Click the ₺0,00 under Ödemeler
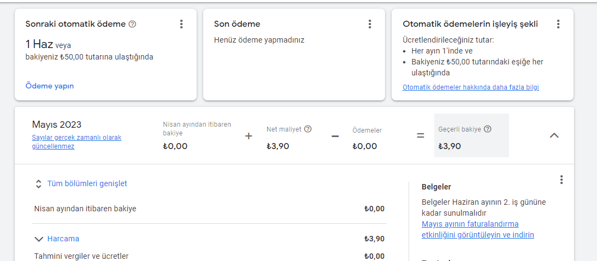Viewport: 597px width, 261px height. click(365, 146)
